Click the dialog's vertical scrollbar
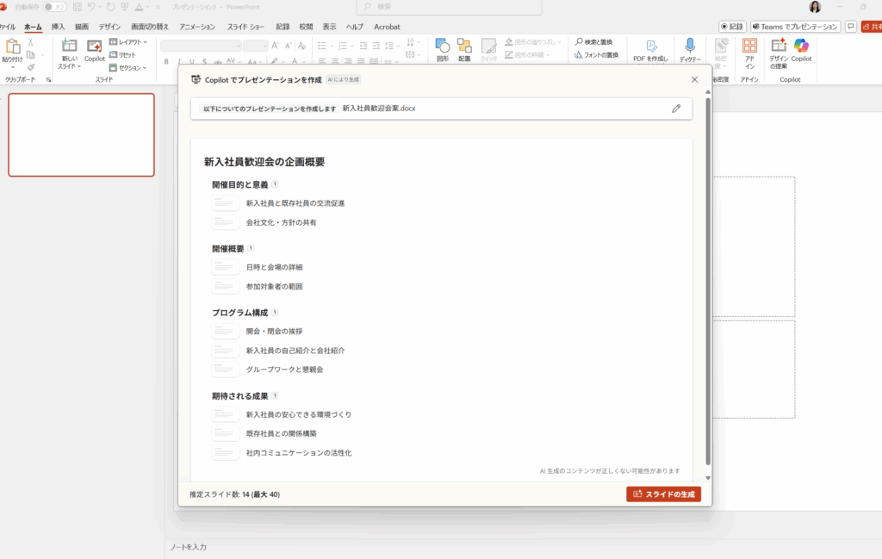 [708, 284]
